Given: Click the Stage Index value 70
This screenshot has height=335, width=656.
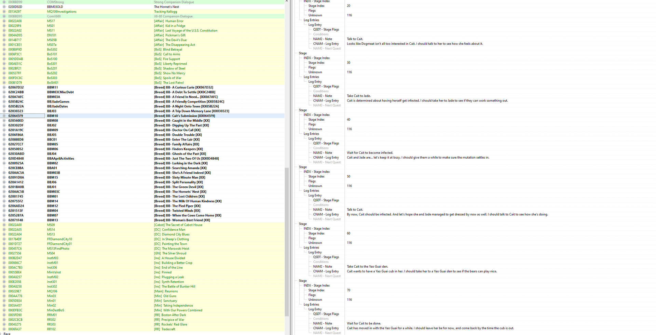Looking at the screenshot, I should point(348,290).
